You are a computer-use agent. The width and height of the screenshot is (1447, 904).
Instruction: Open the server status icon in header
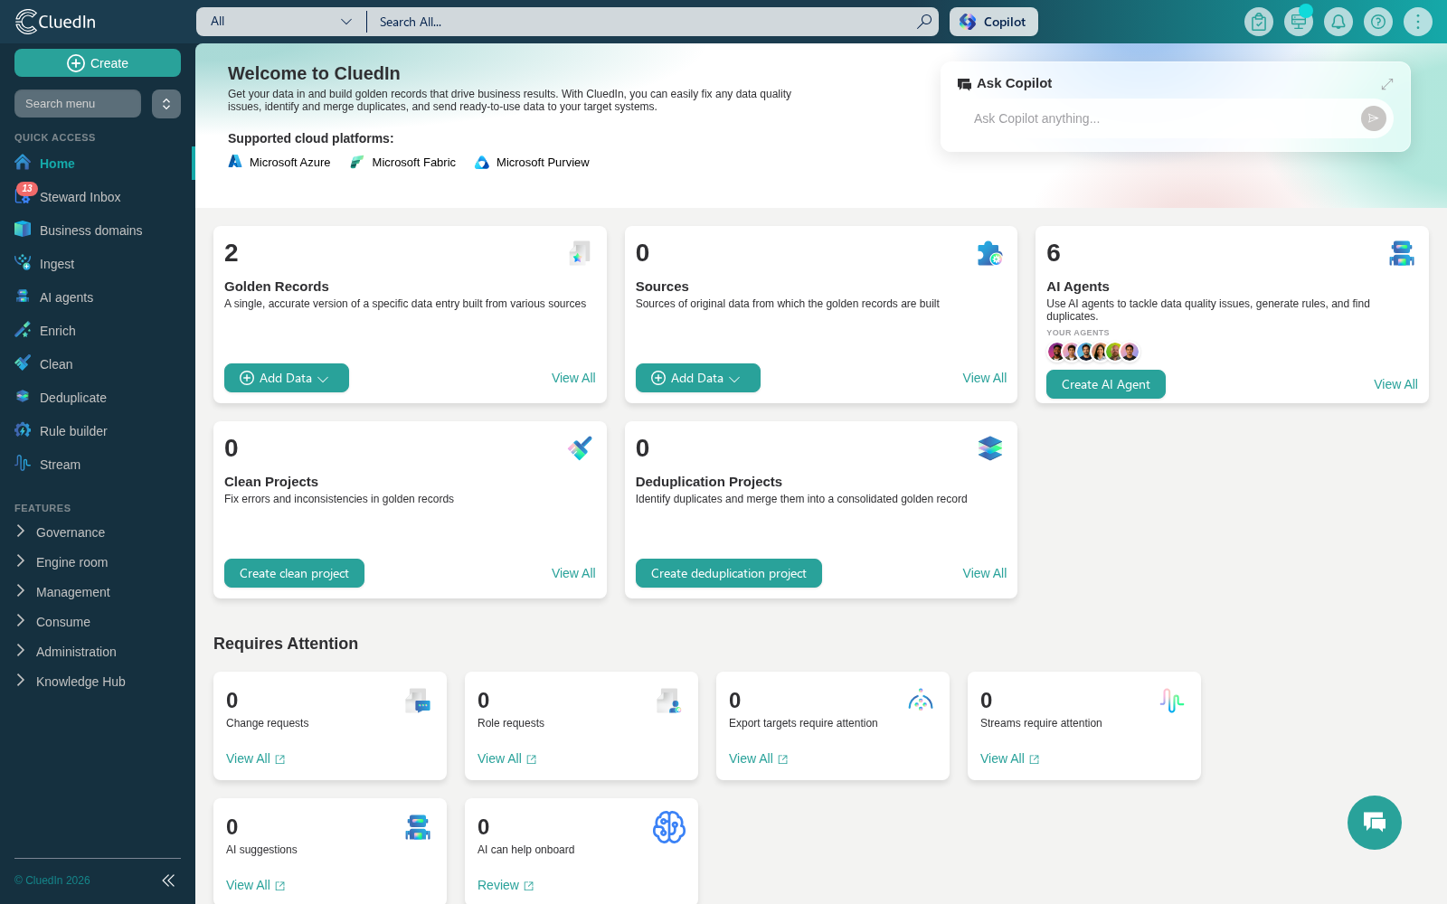point(1299,22)
